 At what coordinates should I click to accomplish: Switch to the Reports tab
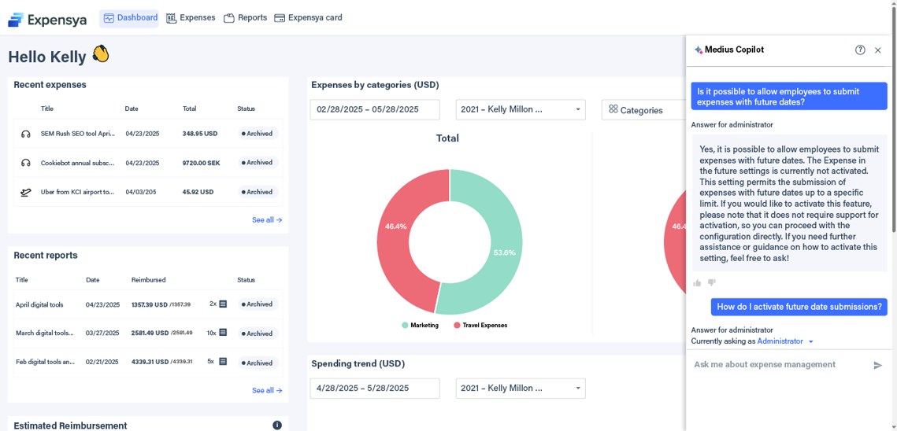pyautogui.click(x=246, y=18)
